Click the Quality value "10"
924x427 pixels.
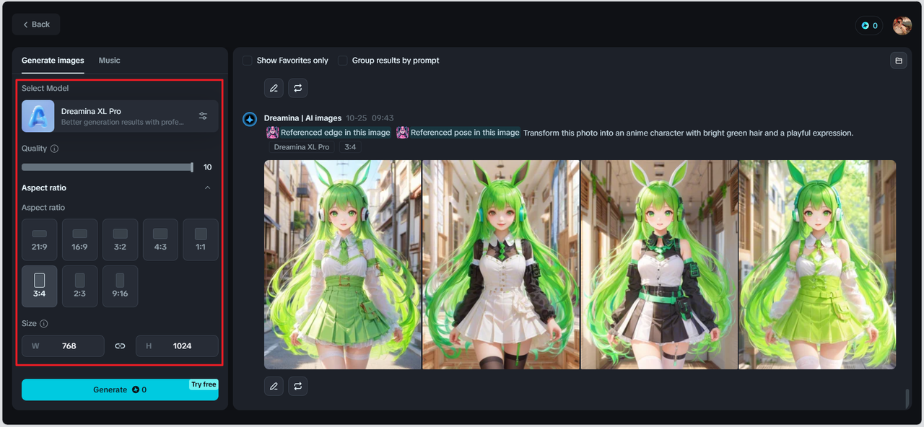coord(208,167)
